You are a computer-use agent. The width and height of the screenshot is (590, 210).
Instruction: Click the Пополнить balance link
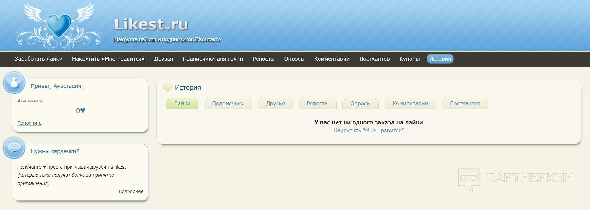[29, 123]
